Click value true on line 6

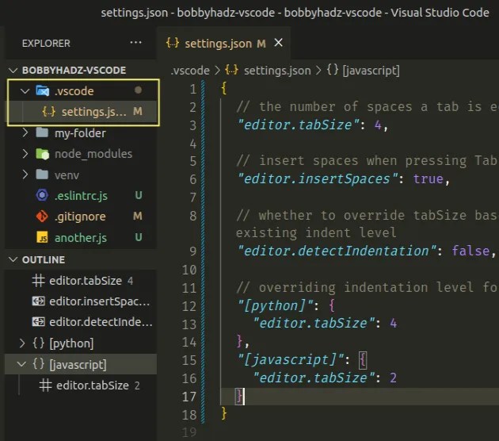click(428, 178)
